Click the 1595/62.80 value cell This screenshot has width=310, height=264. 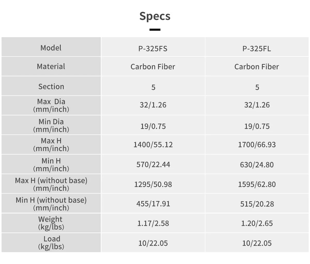click(257, 184)
